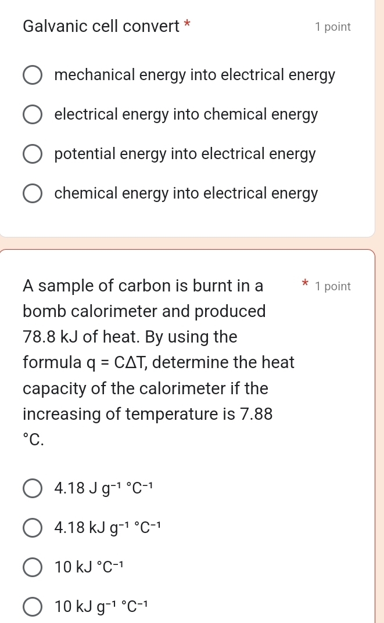Click the "1 point" label on first question
This screenshot has height=623, width=384.
(333, 27)
